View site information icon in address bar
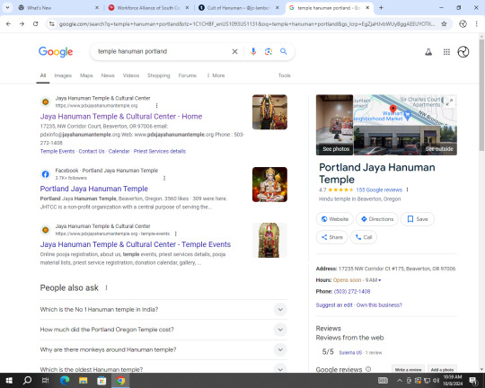This screenshot has width=485, height=388. click(52, 24)
